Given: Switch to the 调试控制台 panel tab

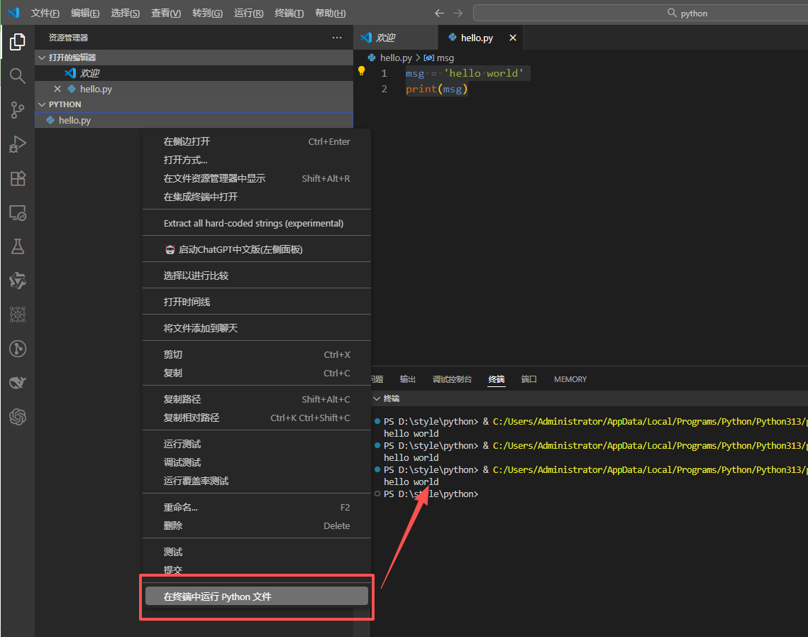Looking at the screenshot, I should 452,379.
